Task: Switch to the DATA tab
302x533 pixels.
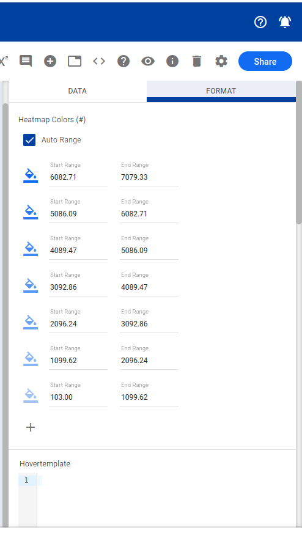Action: click(x=78, y=91)
